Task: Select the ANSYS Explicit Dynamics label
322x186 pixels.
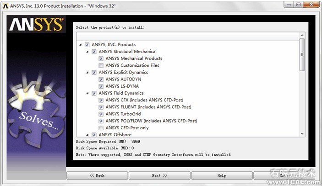Action: [x=123, y=72]
